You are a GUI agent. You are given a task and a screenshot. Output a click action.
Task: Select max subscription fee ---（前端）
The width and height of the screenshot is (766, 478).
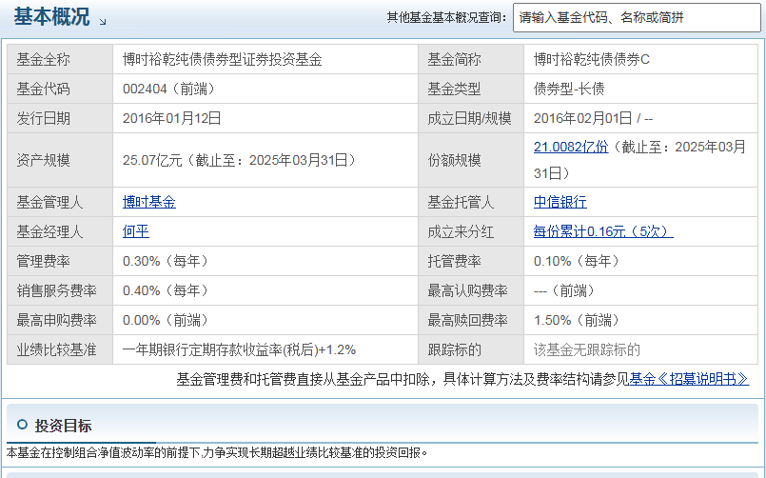point(564,290)
